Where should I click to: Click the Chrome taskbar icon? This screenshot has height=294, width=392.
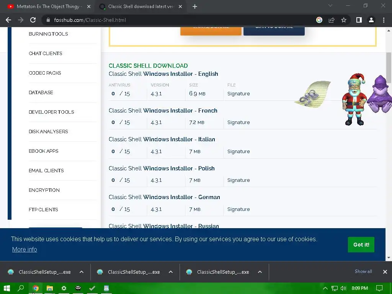pos(36,288)
